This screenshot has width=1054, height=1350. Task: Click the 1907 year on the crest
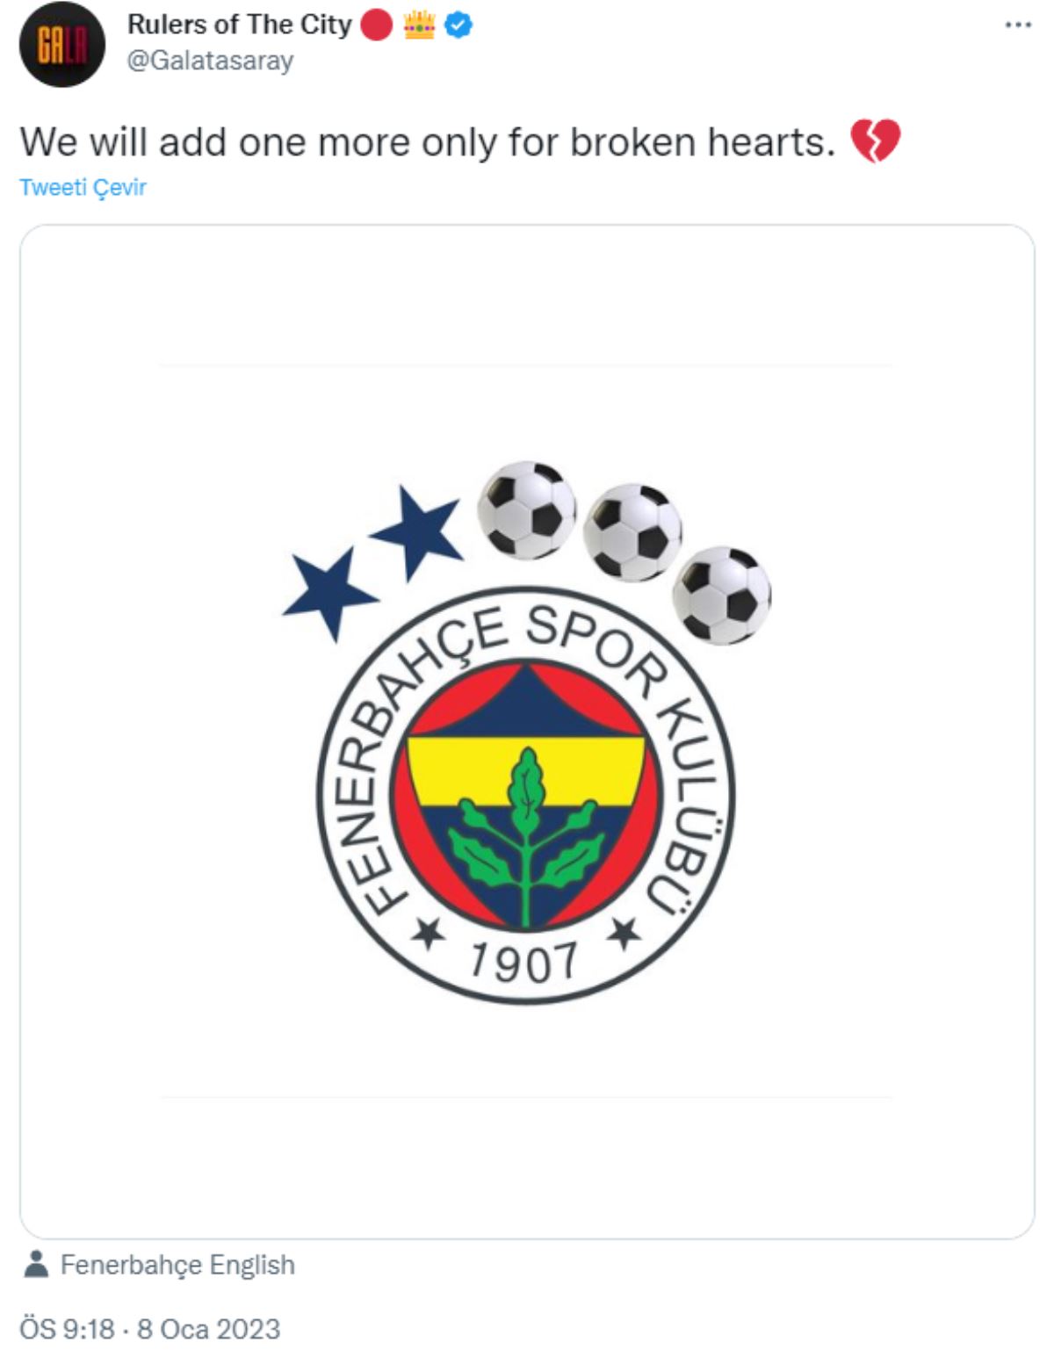pos(523,961)
